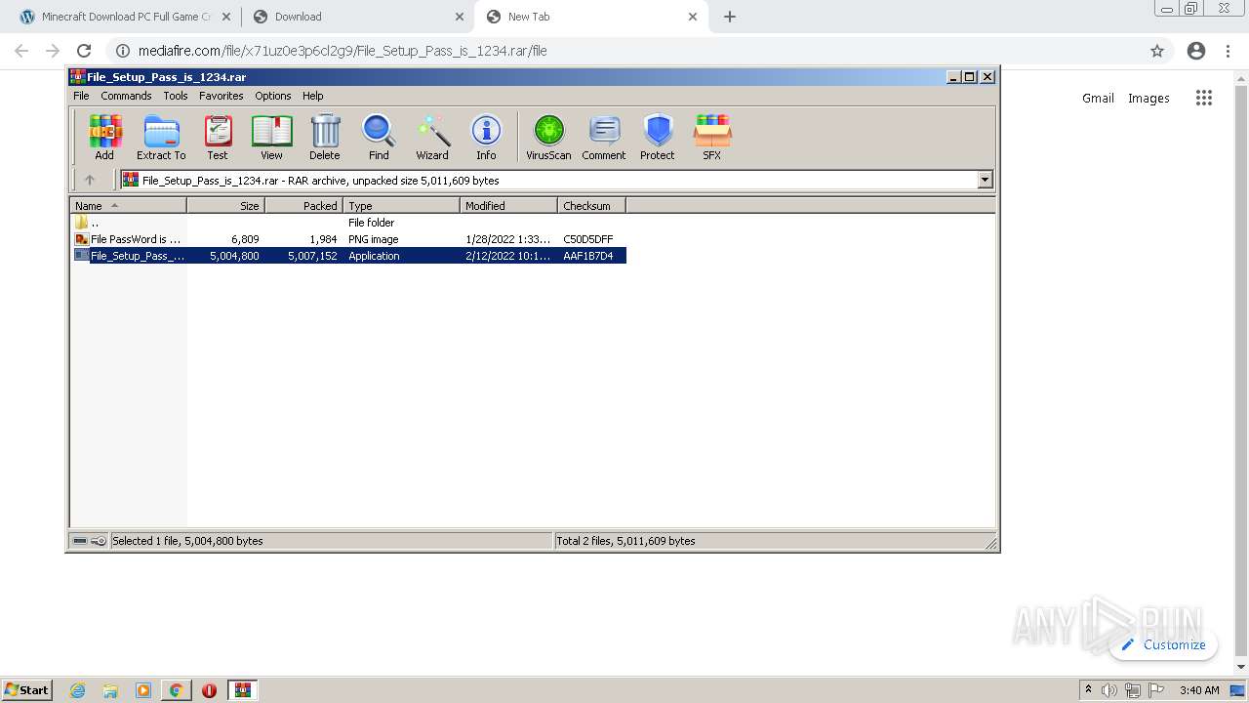Screen dimensions: 1249x703
Task: Open the Help menu
Action: 313,96
